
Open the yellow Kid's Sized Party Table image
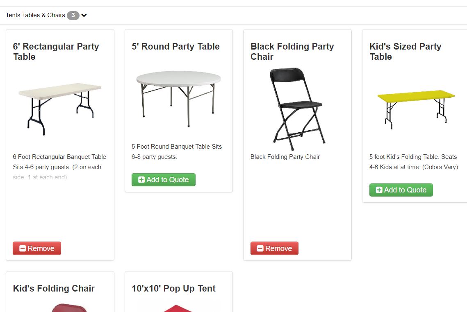click(416, 107)
